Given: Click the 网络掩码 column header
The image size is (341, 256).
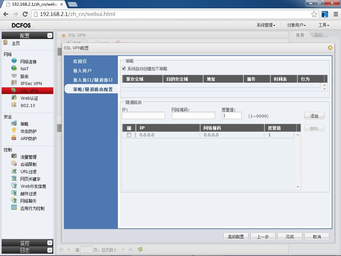Looking at the screenshot, I should pos(232,128).
